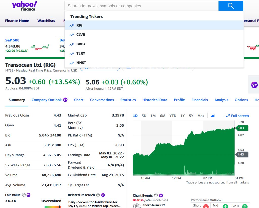Click the green Mid outlook up arrow
The height and width of the screenshot is (208, 259).
pos(225,206)
